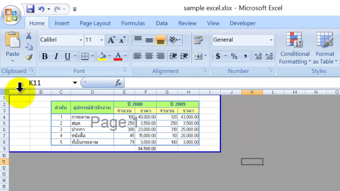Expand the Paste options arrow
This screenshot has width=340, height=191.
point(12,61)
